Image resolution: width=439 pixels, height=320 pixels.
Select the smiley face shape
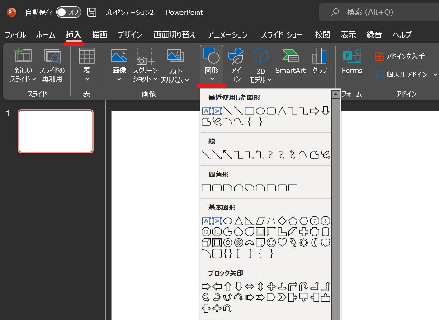tap(271, 243)
